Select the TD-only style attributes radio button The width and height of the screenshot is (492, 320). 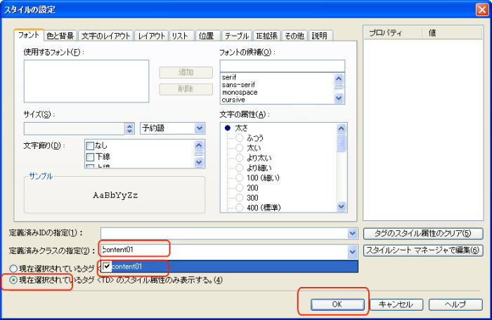pos(14,280)
